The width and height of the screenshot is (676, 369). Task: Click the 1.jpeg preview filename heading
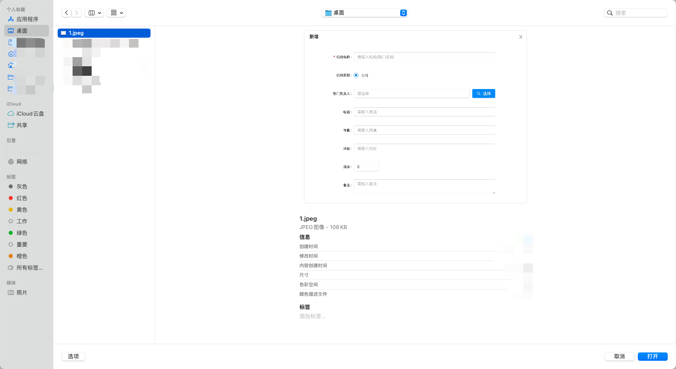pos(308,219)
